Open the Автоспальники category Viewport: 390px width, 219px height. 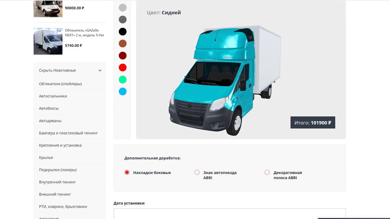tap(53, 96)
